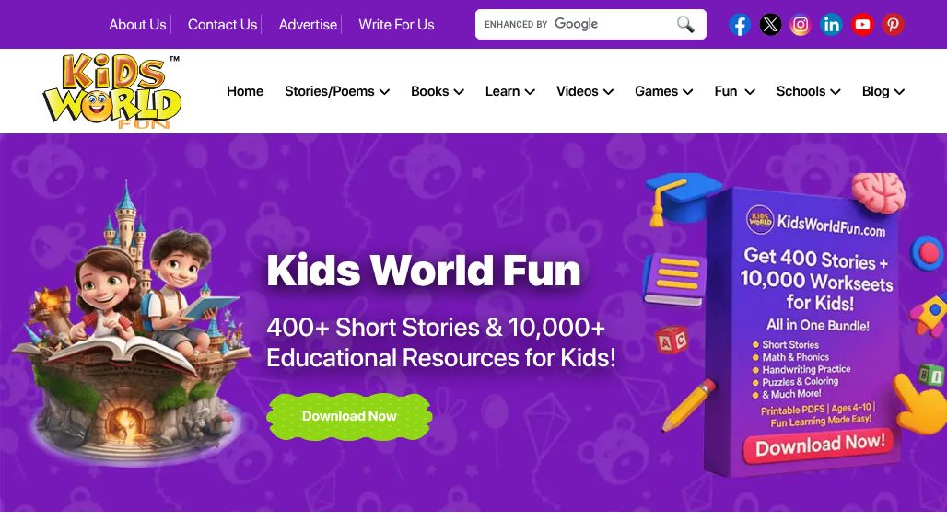Visit the Instagram profile icon
947x532 pixels.
pyautogui.click(x=801, y=25)
